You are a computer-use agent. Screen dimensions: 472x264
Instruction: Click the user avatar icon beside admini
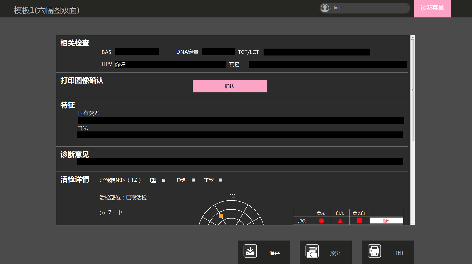pyautogui.click(x=325, y=8)
